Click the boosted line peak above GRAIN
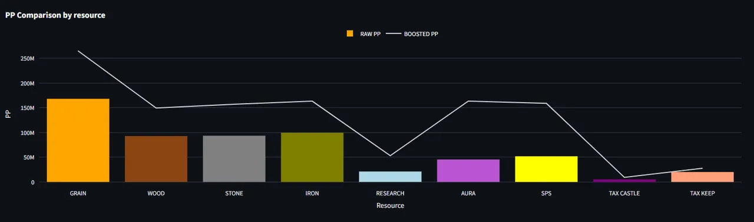Viewport: 754px width, 222px height. pos(78,51)
